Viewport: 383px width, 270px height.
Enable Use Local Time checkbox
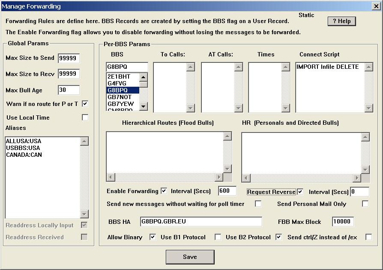85,117
